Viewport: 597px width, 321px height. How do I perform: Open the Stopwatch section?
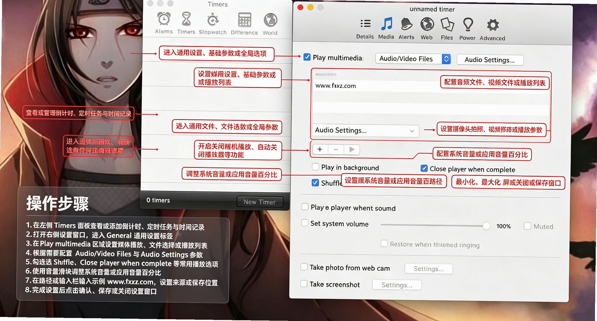pyautogui.click(x=213, y=23)
